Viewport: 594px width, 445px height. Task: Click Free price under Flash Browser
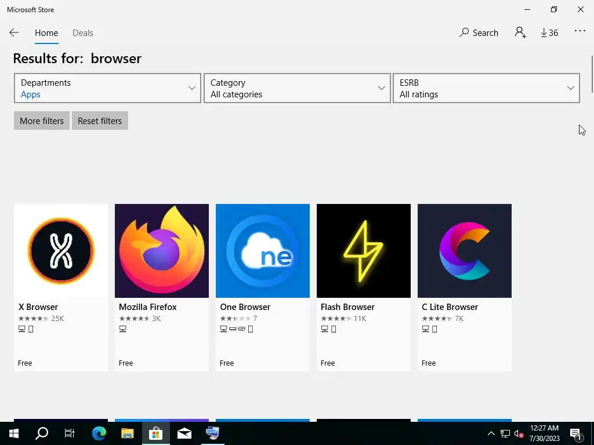[328, 363]
